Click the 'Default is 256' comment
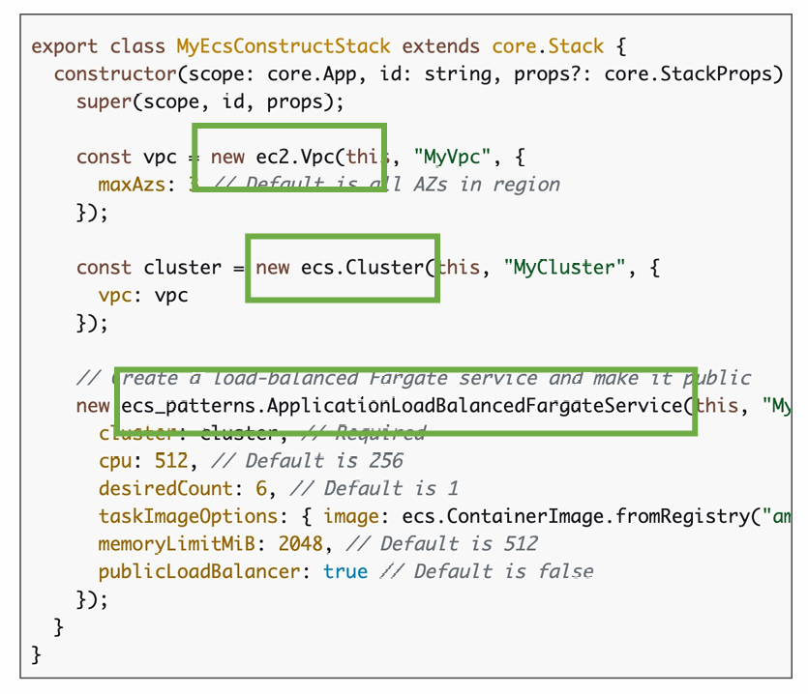This screenshot has width=808, height=694. pyautogui.click(x=324, y=461)
